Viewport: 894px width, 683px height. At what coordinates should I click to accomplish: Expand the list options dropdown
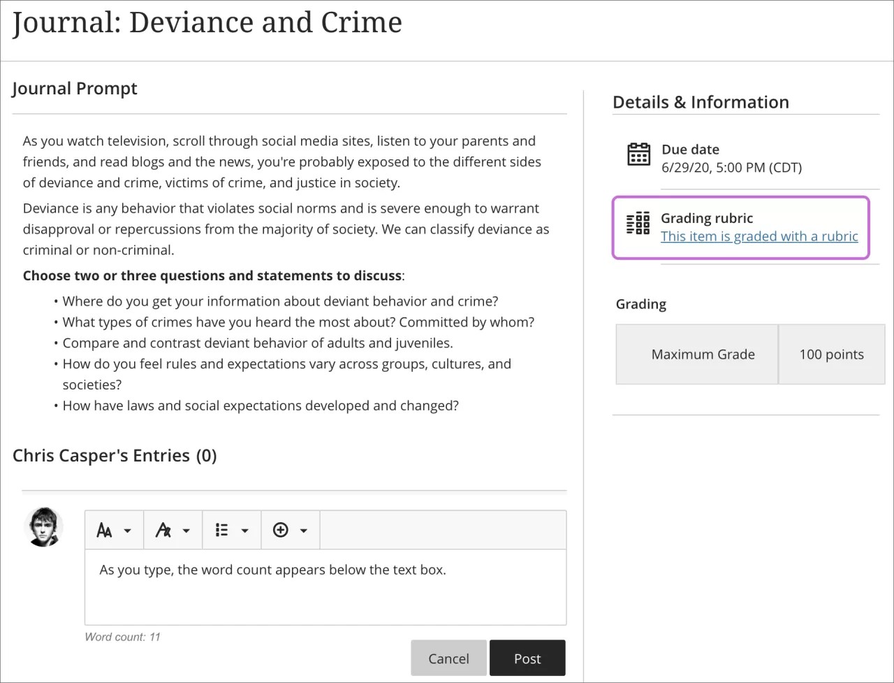(x=245, y=530)
